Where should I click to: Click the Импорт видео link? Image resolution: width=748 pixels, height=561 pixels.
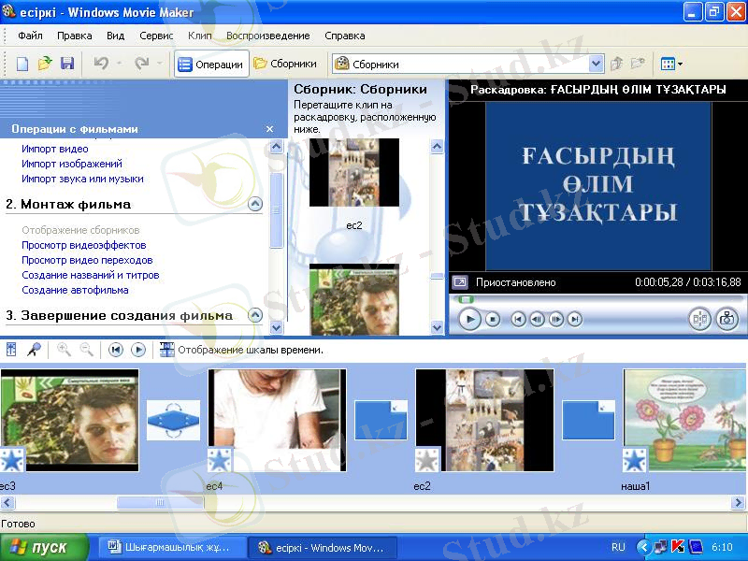(x=55, y=149)
